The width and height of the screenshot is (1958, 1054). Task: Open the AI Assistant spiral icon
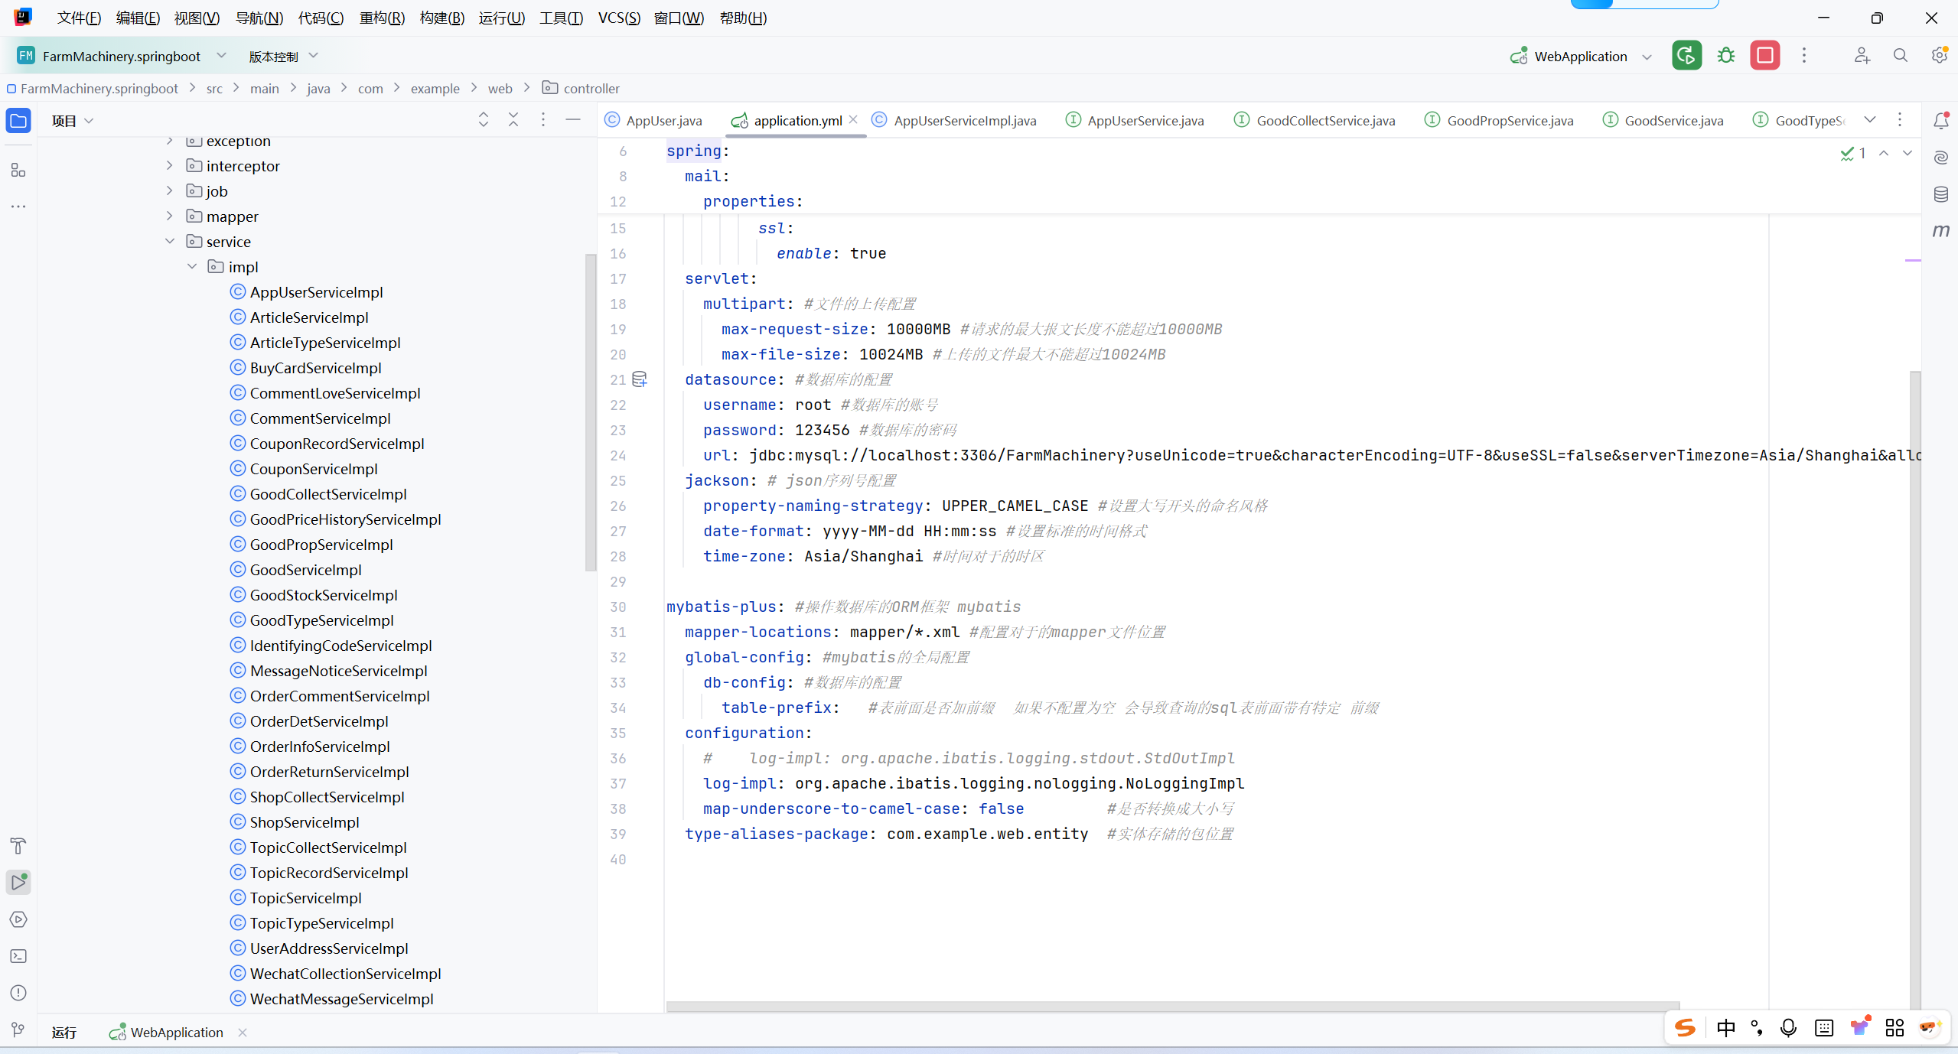(1940, 158)
